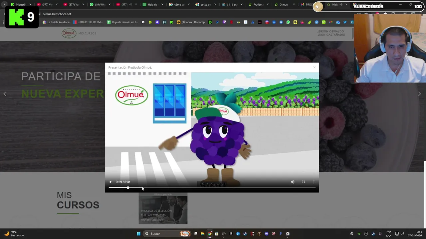Play the Fruticola Olmué presentation video

110,182
